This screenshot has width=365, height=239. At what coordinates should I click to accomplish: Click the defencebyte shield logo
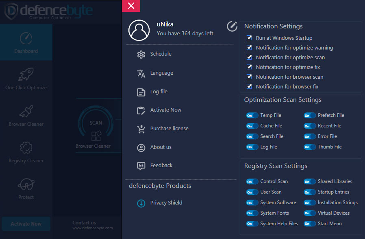pyautogui.click(x=11, y=11)
